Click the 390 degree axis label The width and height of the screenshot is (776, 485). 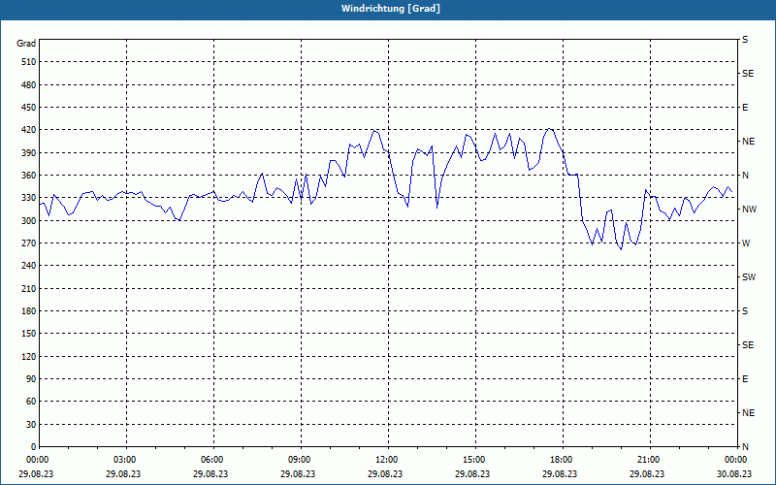(x=29, y=153)
